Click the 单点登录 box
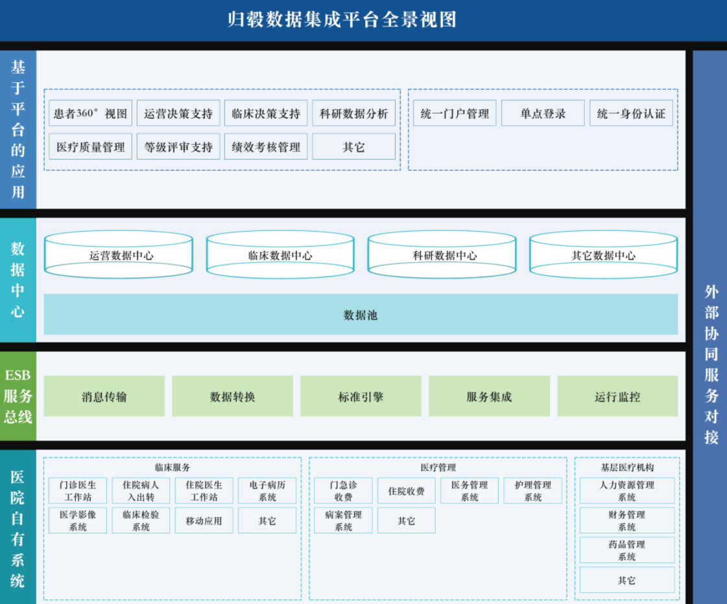 click(543, 113)
